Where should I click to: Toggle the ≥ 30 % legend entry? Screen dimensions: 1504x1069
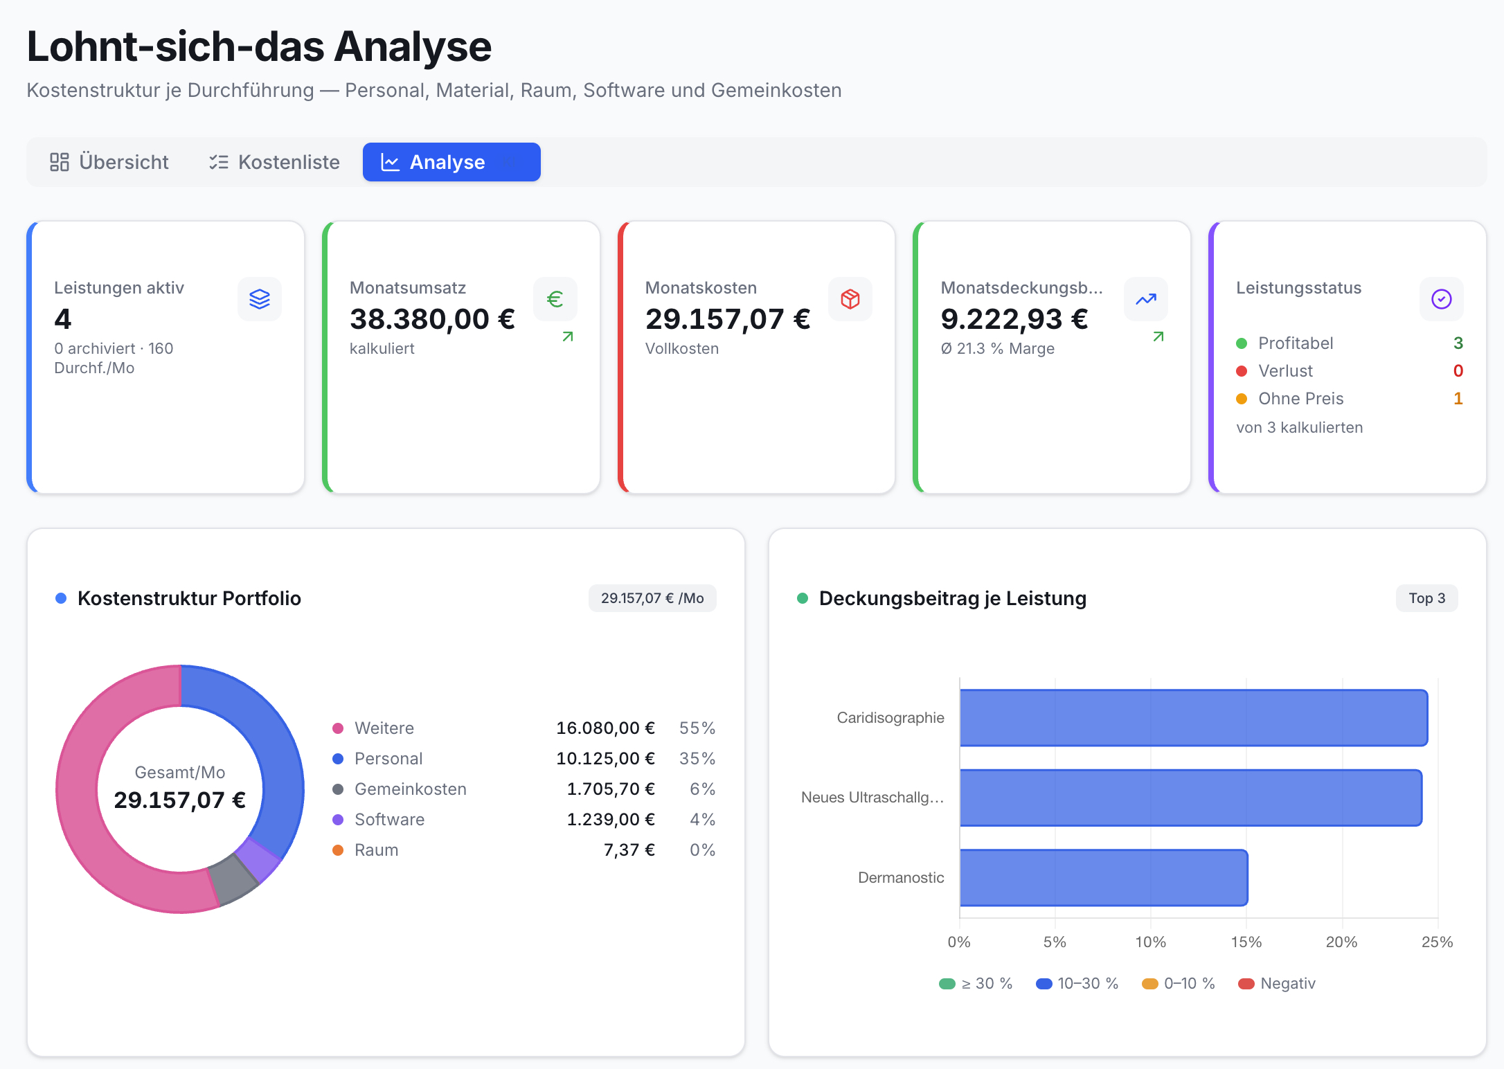[976, 984]
